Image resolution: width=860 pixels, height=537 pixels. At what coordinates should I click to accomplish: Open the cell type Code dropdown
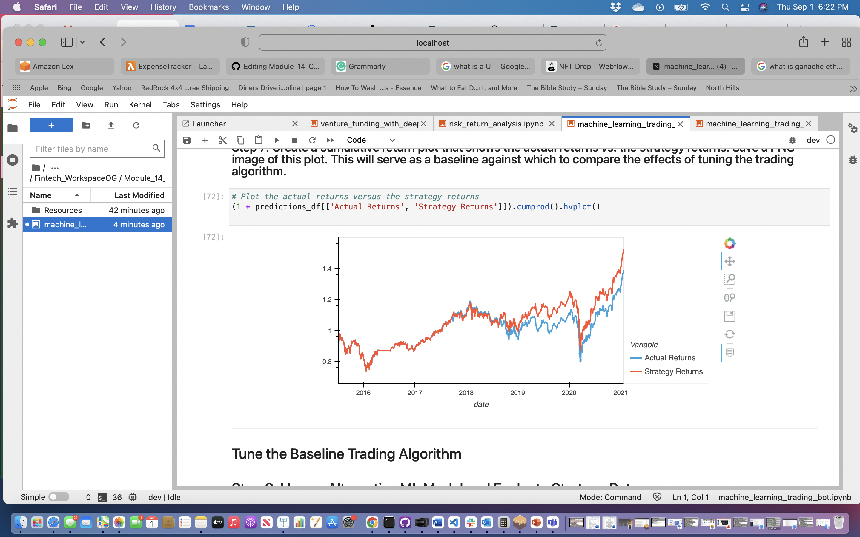pyautogui.click(x=370, y=140)
